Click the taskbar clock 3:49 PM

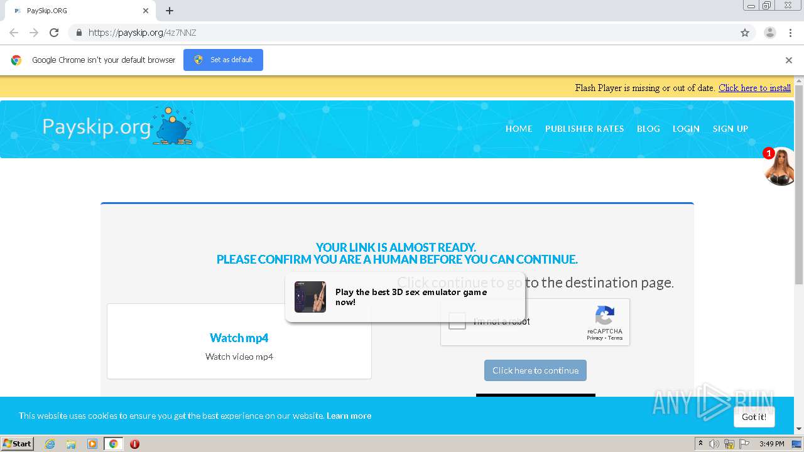click(771, 444)
